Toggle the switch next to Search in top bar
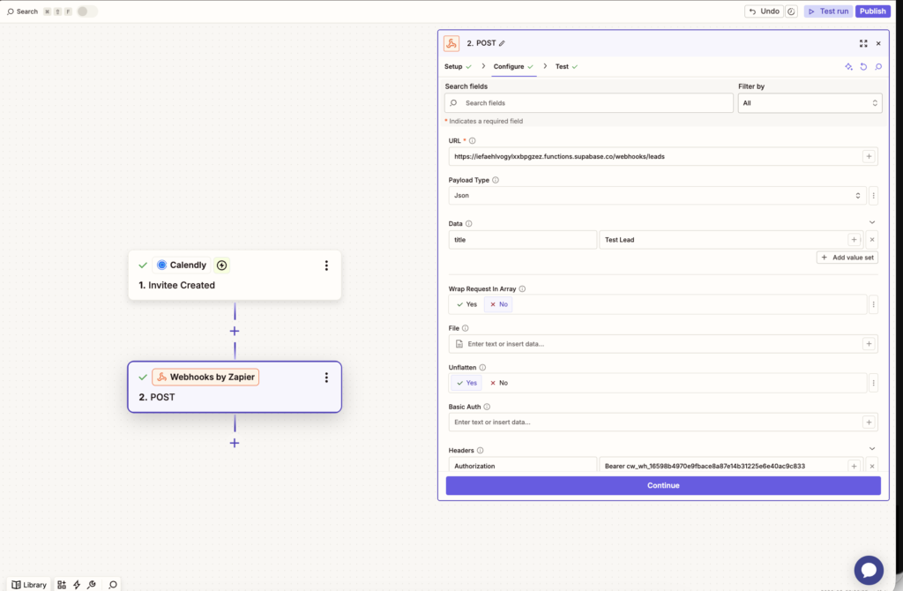This screenshot has width=903, height=591. (86, 11)
